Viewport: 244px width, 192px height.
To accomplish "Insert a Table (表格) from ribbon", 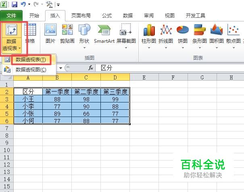I will click(30, 33).
